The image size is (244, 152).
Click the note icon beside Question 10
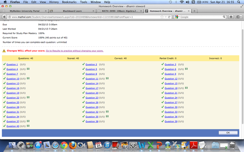click(28, 78)
